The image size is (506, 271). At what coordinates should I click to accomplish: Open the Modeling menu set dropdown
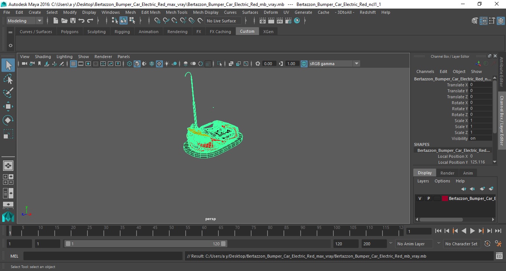(25, 21)
